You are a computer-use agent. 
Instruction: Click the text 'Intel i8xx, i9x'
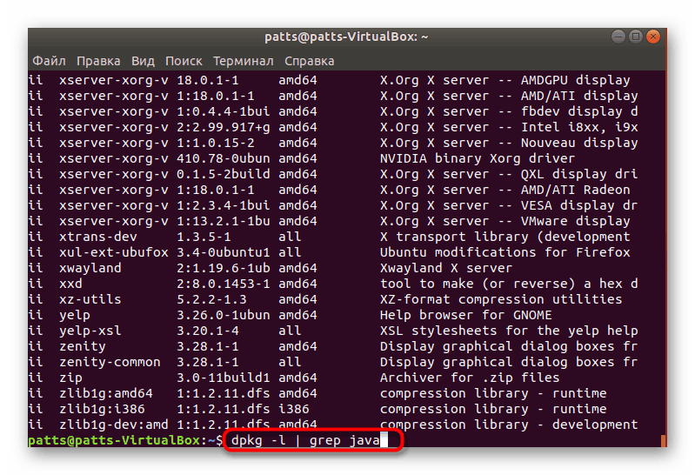click(x=579, y=127)
